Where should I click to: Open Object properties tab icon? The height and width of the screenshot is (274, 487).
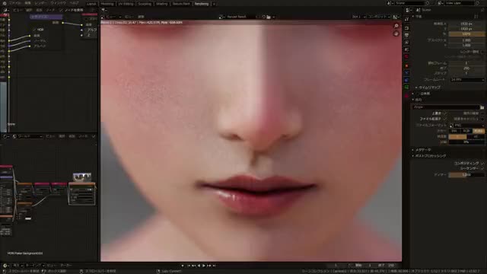click(407, 66)
